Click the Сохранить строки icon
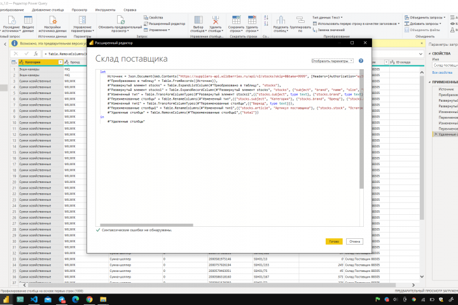This screenshot has width=458, height=305. click(236, 20)
